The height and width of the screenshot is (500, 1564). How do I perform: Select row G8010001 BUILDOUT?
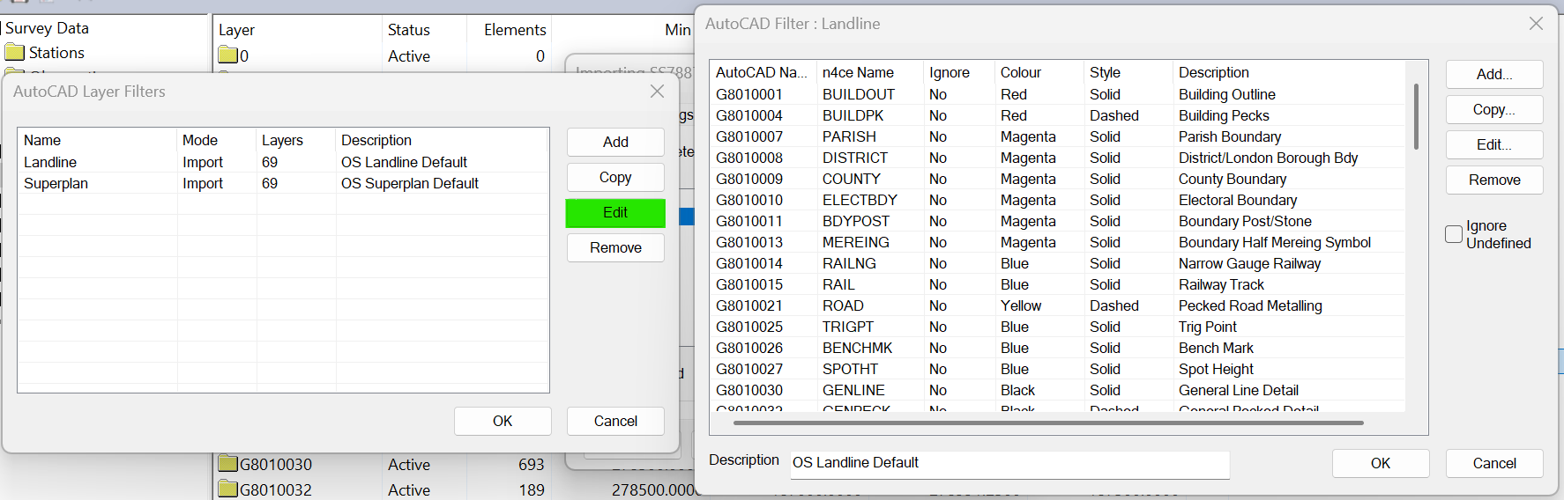(1058, 94)
